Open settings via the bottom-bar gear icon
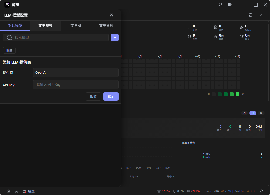 8,191
